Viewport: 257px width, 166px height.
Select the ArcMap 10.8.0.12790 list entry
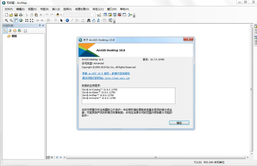[98, 95]
